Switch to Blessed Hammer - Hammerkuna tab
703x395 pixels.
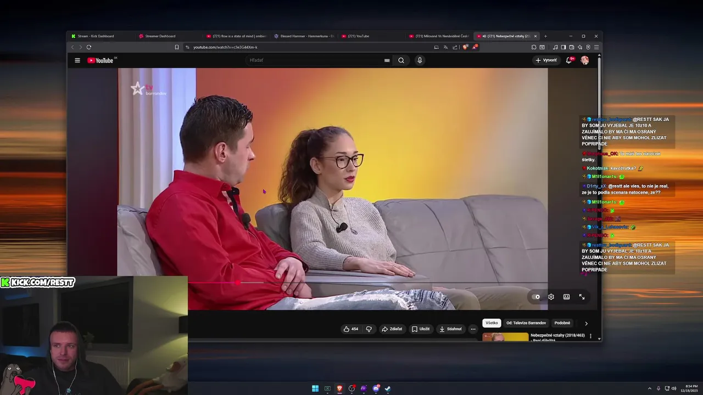pos(304,36)
